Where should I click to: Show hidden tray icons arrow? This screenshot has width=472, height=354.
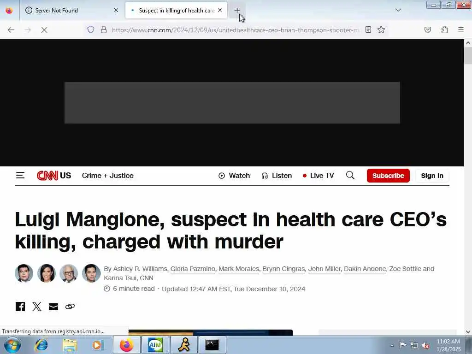click(x=392, y=346)
